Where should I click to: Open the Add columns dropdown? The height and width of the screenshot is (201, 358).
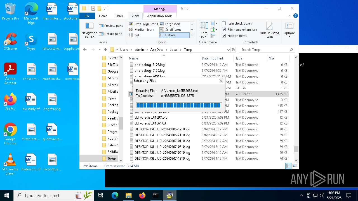214,30
